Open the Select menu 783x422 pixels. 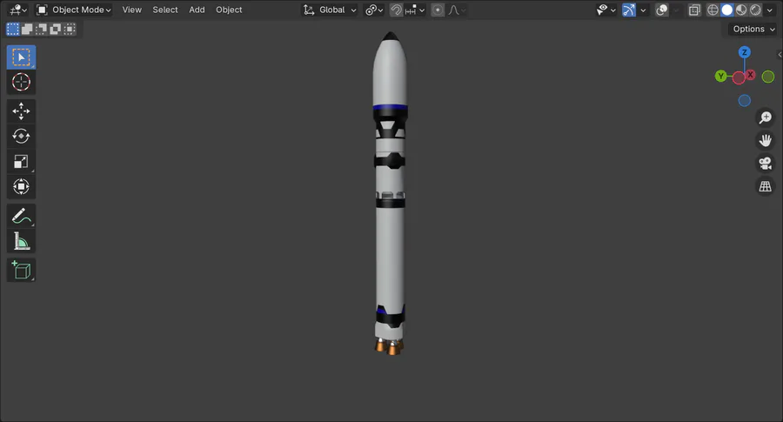click(x=165, y=10)
